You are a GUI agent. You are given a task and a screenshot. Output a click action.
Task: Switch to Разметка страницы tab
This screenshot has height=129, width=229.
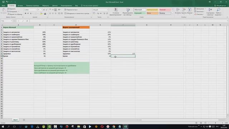pos(33,6)
